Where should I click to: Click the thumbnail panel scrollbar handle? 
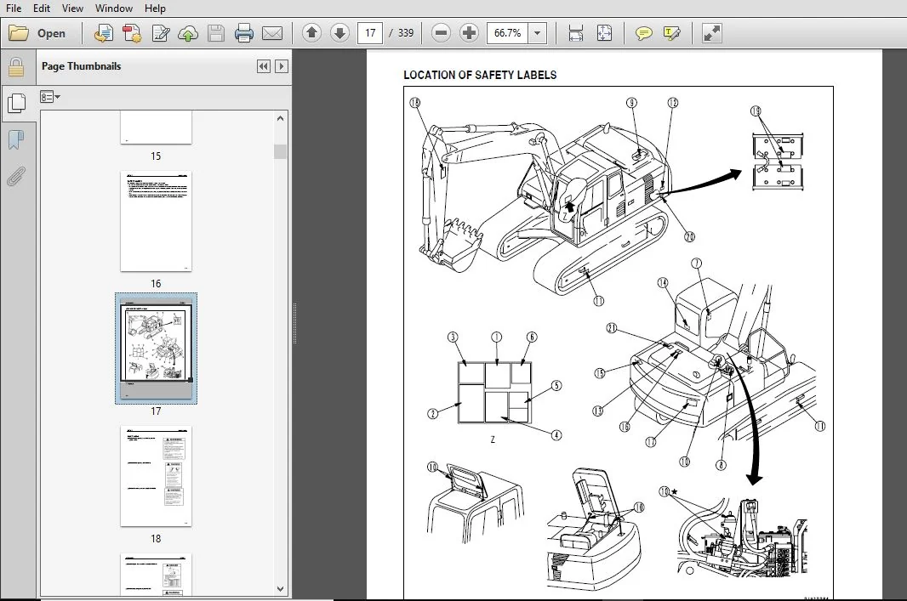click(x=281, y=151)
